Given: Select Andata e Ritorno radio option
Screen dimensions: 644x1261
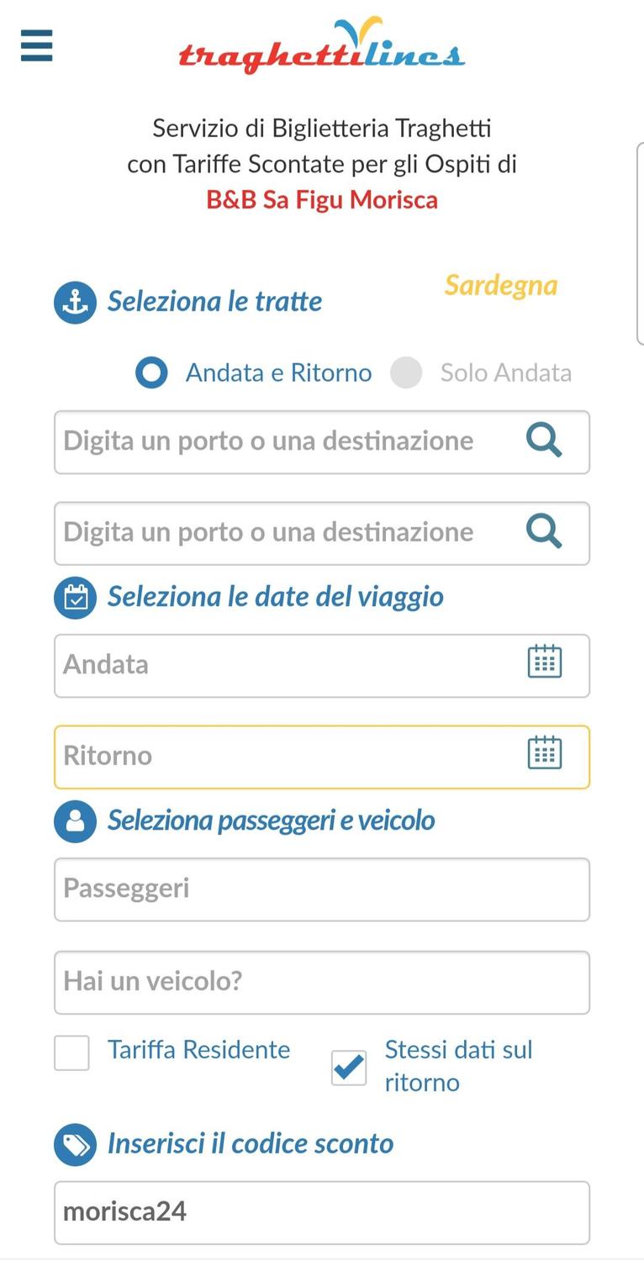Looking at the screenshot, I should [x=152, y=373].
